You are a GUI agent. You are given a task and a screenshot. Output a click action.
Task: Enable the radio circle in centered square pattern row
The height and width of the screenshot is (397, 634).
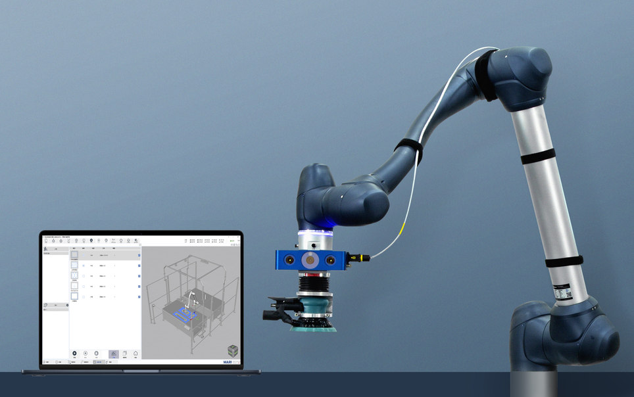click(84, 287)
